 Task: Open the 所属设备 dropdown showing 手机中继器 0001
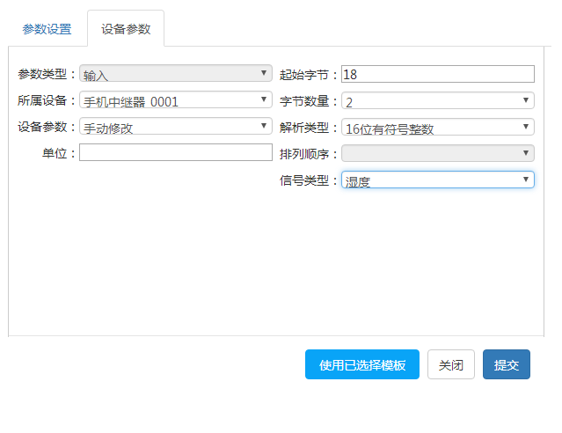[176, 99]
